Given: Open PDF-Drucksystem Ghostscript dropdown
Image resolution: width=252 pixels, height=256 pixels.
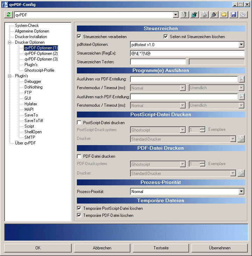Looking at the screenshot, I should (x=183, y=164).
